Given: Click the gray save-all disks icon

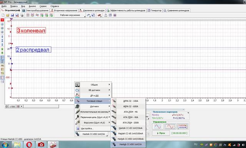Looking at the screenshot, I should click(x=22, y=15).
